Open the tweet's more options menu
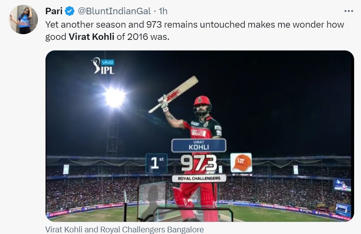Viewport: 361px width, 234px height. (348, 11)
